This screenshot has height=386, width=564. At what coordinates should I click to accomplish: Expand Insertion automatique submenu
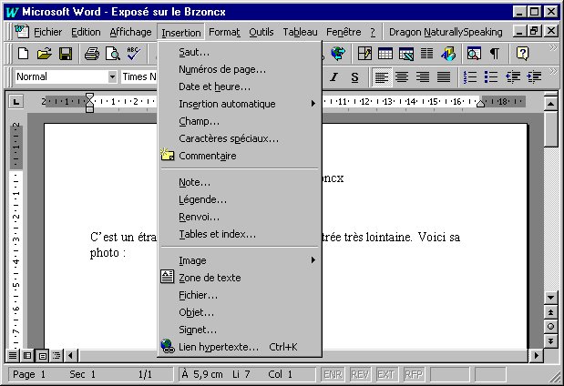313,104
